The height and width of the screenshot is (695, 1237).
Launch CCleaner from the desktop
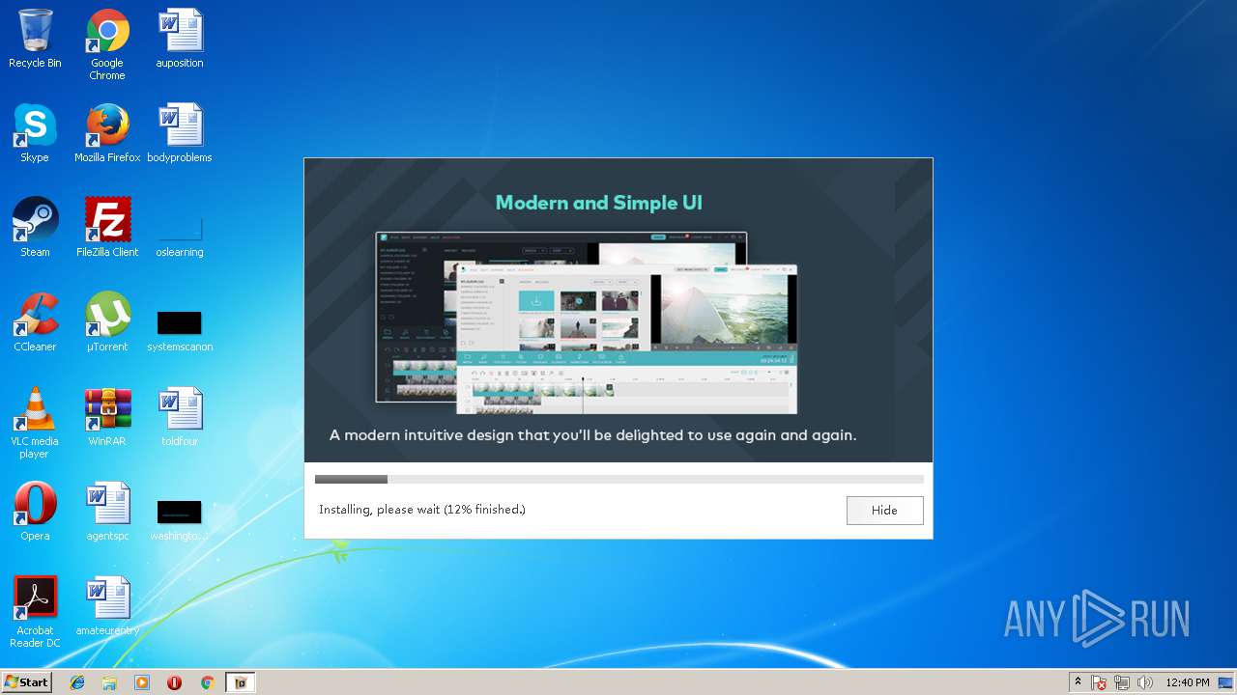tap(35, 322)
